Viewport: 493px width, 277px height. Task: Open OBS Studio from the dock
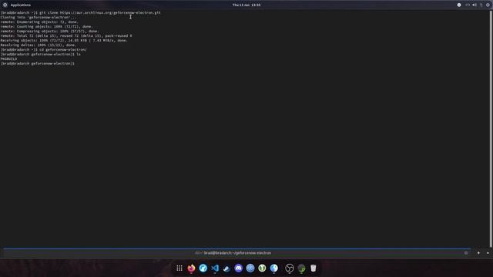pos(290,269)
